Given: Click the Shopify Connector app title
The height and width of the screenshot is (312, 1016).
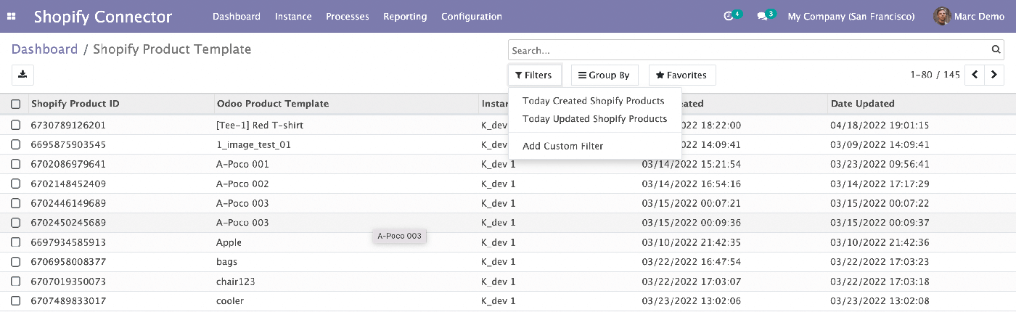Looking at the screenshot, I should click(103, 16).
